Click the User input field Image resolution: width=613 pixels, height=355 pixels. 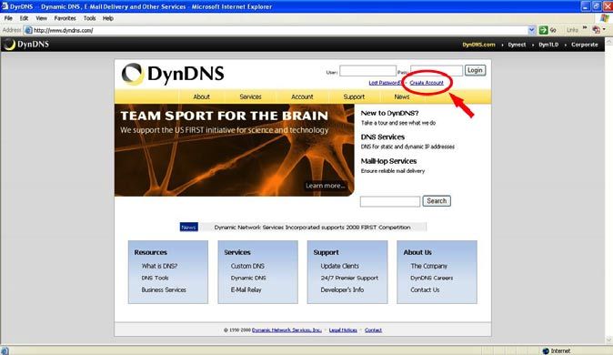pos(367,71)
